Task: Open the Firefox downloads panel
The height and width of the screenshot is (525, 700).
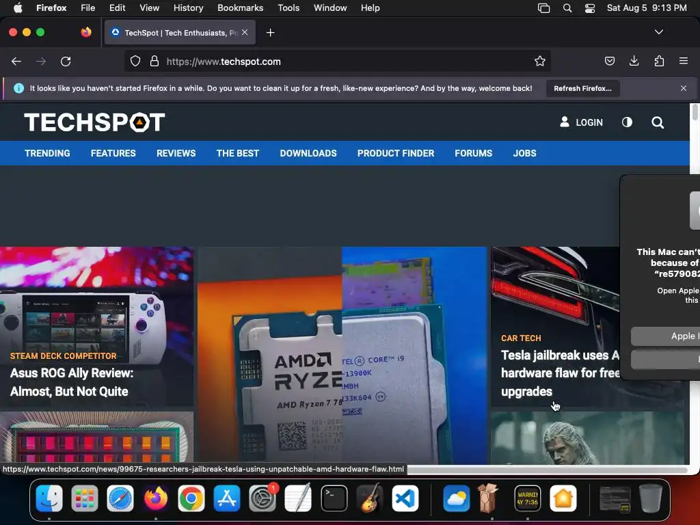Action: (634, 61)
